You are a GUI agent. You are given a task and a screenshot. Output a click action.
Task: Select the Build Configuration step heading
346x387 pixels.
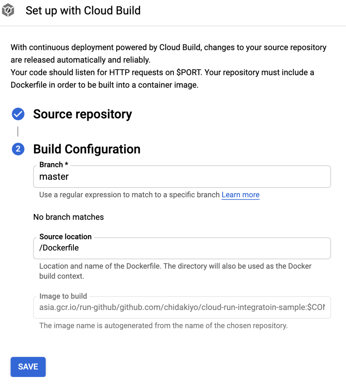pyautogui.click(x=87, y=149)
